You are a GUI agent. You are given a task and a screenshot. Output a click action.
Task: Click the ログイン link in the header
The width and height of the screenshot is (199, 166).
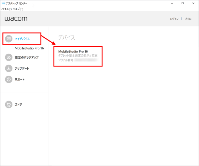click(174, 19)
